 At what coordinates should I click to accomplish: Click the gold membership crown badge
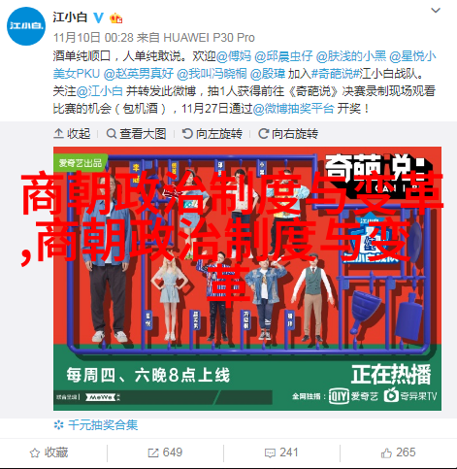click(x=115, y=18)
